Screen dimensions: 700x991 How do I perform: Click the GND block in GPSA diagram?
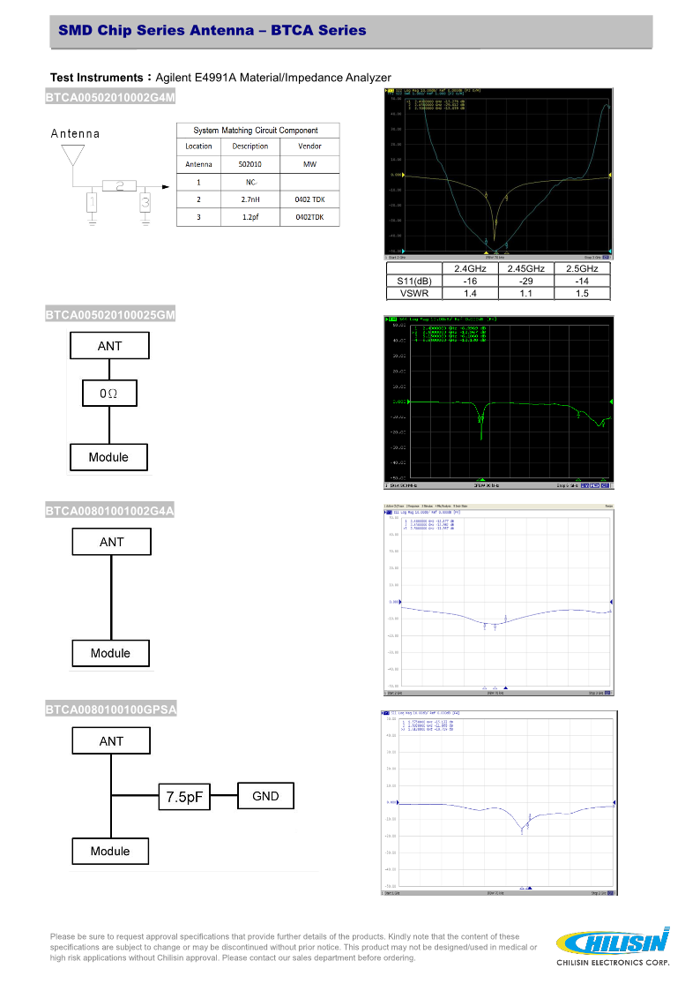pos(265,796)
